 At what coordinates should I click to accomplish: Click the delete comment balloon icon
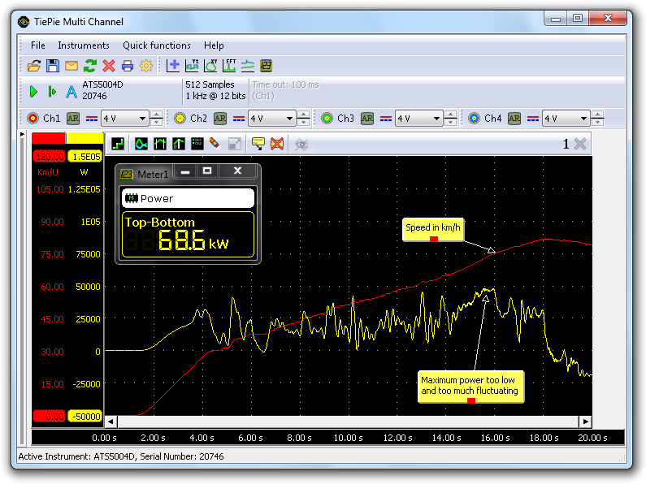tap(277, 144)
